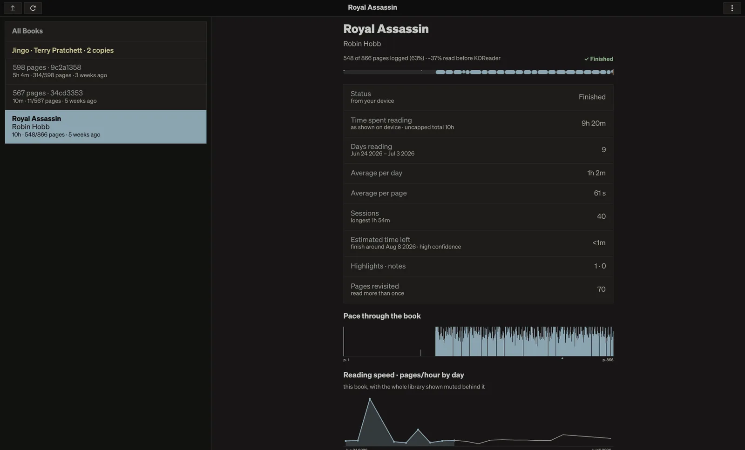The height and width of the screenshot is (450, 745).
Task: Click the 'finish around Aug 8 2026 · high confidence' note
Action: (406, 247)
